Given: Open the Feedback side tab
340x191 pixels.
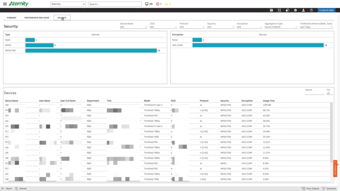Looking at the screenshot, I should coord(335,170).
